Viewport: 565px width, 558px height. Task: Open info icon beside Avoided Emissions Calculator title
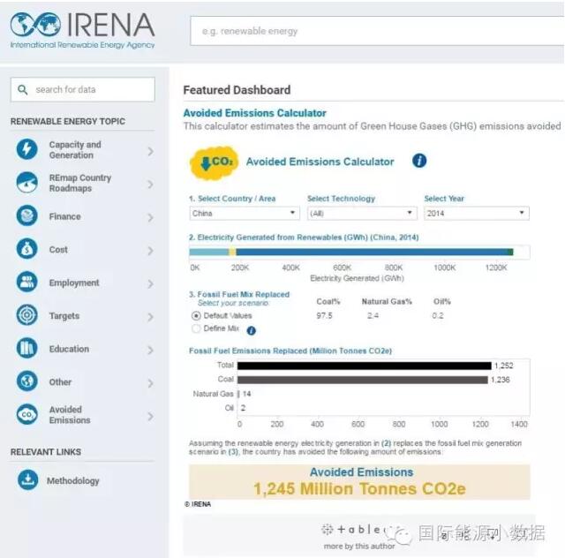419,161
